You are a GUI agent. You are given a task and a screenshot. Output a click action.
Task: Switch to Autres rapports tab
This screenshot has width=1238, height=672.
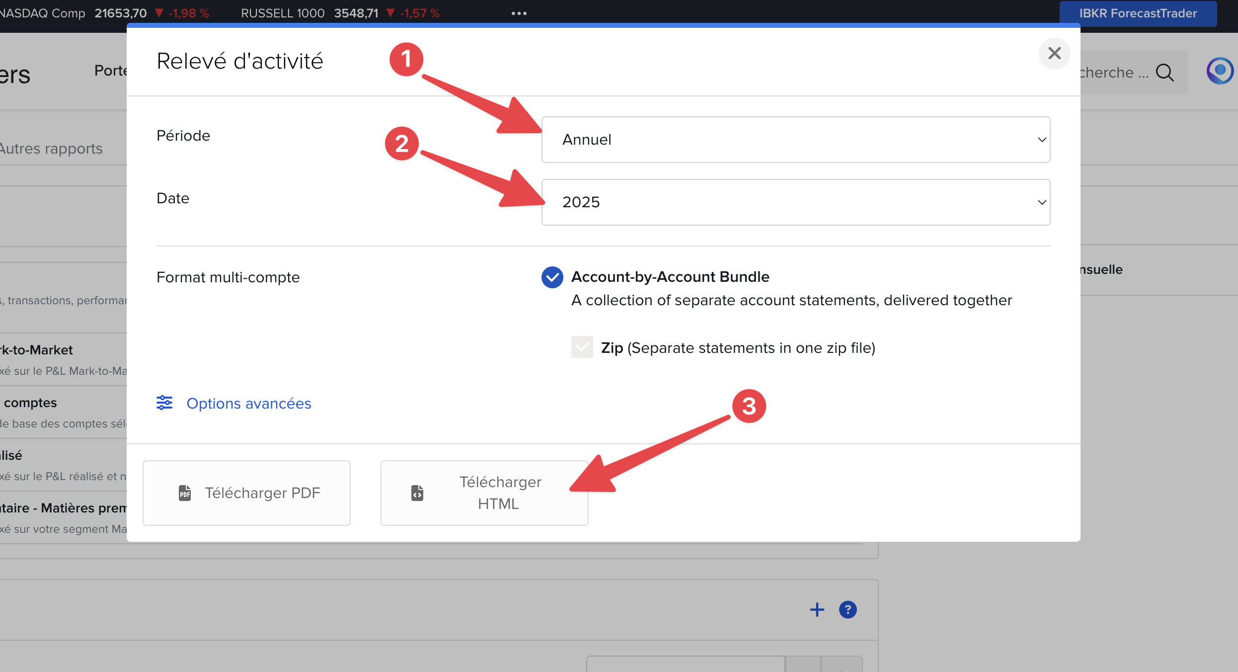[x=51, y=149]
